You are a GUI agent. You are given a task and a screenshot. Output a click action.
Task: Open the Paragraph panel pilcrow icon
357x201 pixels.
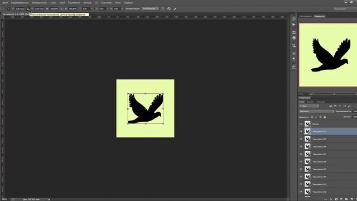(x=294, y=59)
